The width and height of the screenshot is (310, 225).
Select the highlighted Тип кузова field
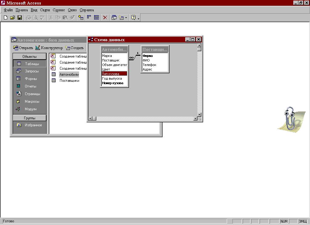pos(114,74)
